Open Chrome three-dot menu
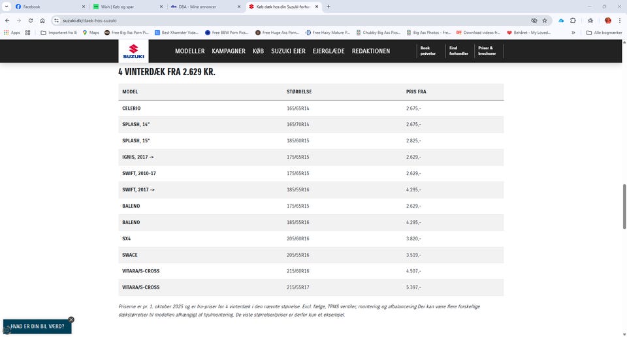627x337 pixels. pyautogui.click(x=620, y=20)
